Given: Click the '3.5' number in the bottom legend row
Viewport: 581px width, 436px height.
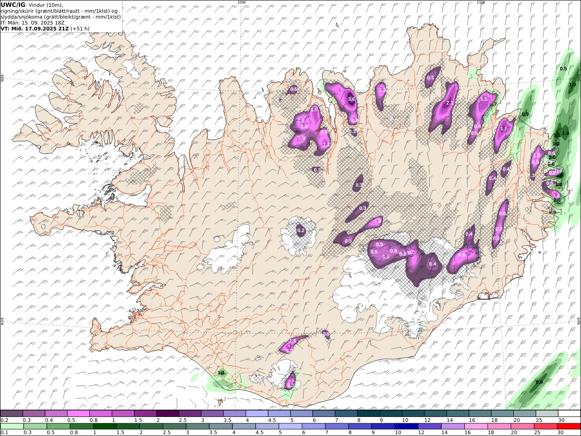Looking at the screenshot, I should (x=212, y=433).
